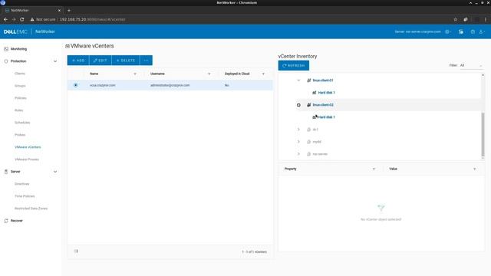Viewport: 491px width, 276px height.
Task: Select VMware vCenters in sidebar
Action: (28, 147)
